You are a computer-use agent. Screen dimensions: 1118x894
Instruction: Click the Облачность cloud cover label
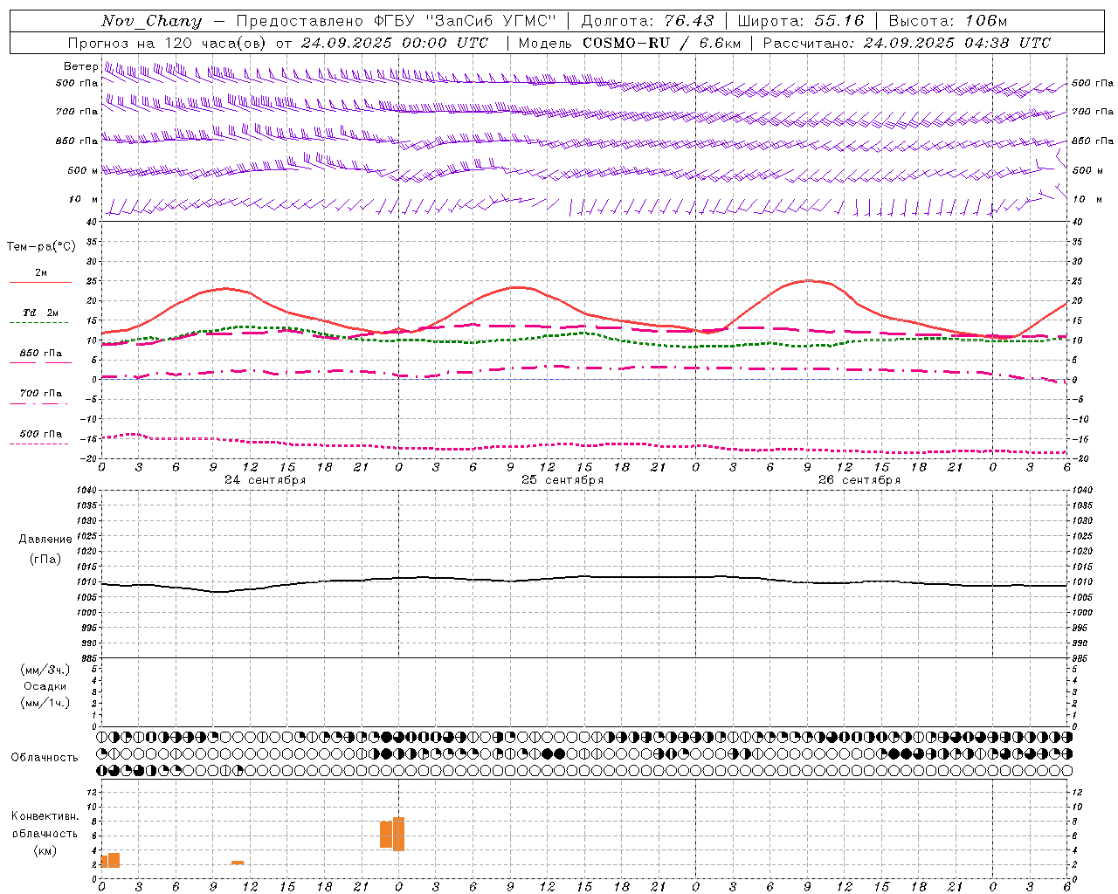tap(44, 757)
